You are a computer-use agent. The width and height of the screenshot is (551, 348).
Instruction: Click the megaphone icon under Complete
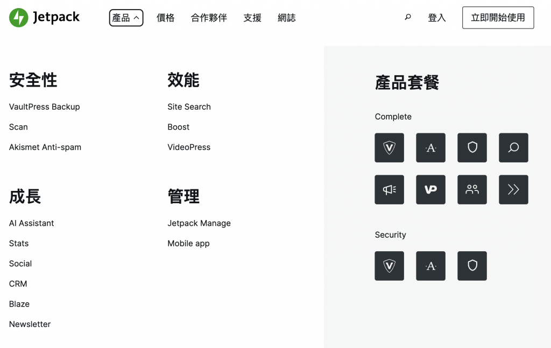(389, 190)
